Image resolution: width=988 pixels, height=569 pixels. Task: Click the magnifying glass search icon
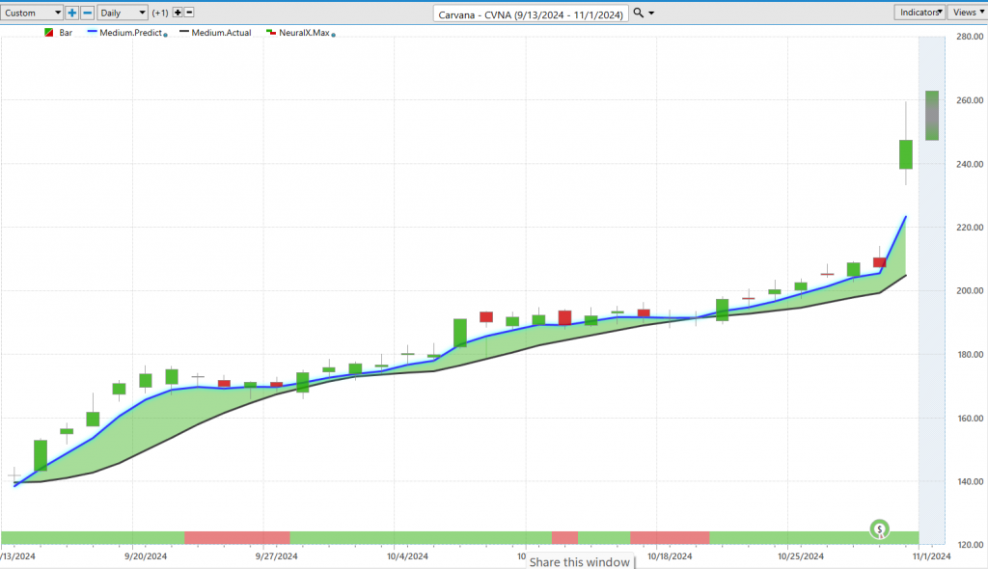[x=639, y=13]
